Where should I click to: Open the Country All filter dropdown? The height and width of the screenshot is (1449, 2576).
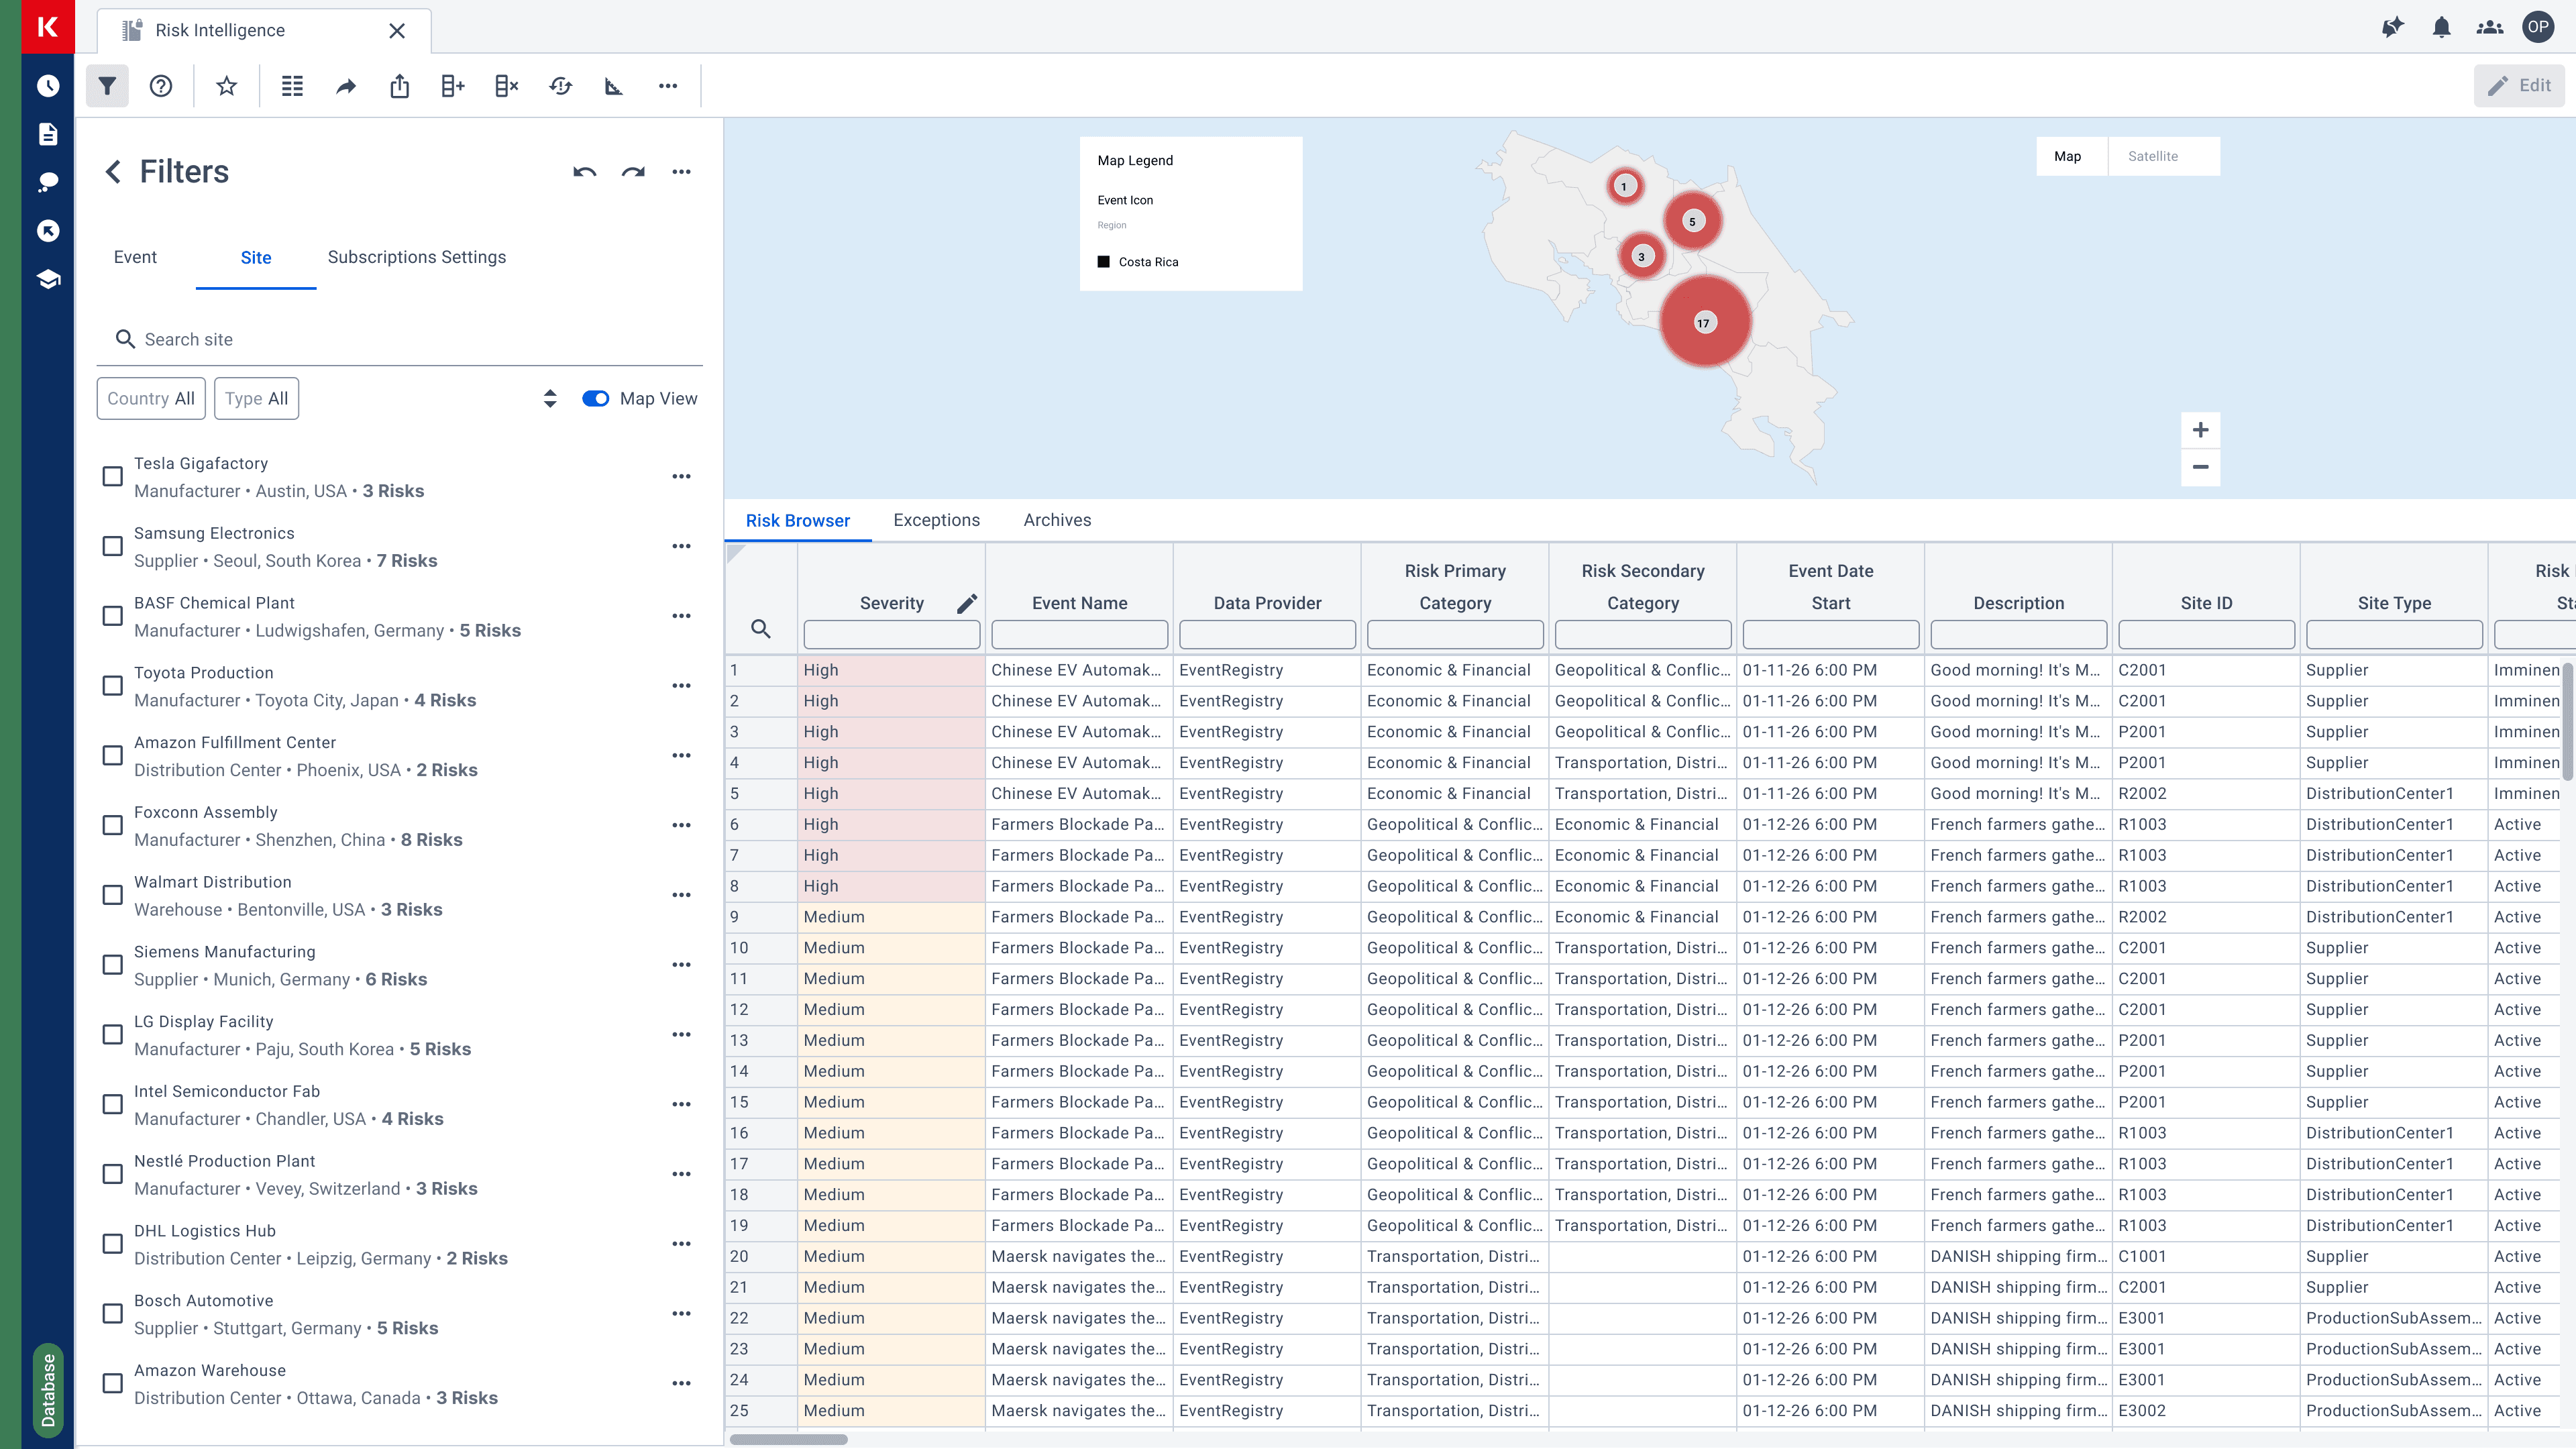pos(151,398)
